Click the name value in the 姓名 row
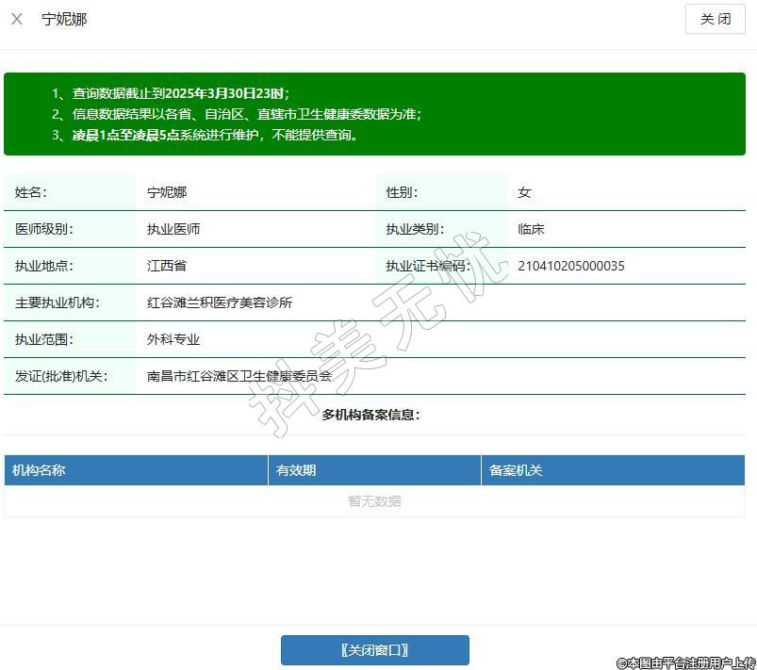Image resolution: width=757 pixels, height=670 pixels. pos(167,192)
